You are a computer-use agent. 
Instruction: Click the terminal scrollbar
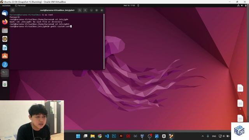point(104,41)
